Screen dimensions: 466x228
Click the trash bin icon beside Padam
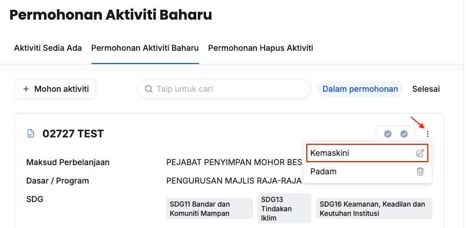[x=420, y=171]
